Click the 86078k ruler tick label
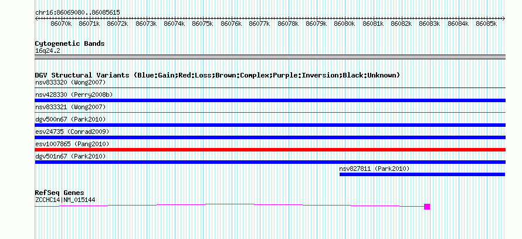Viewport: 522px width, 239px height. [x=289, y=24]
